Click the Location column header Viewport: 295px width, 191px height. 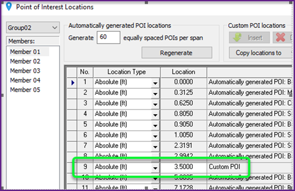click(x=183, y=72)
